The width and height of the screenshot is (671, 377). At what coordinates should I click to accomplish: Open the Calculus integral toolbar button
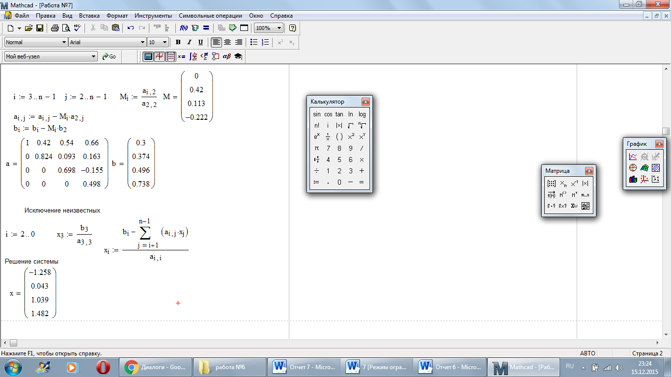193,56
